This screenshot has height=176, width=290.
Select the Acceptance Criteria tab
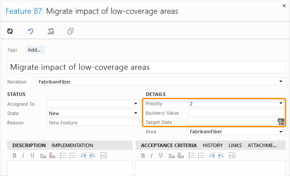click(169, 145)
